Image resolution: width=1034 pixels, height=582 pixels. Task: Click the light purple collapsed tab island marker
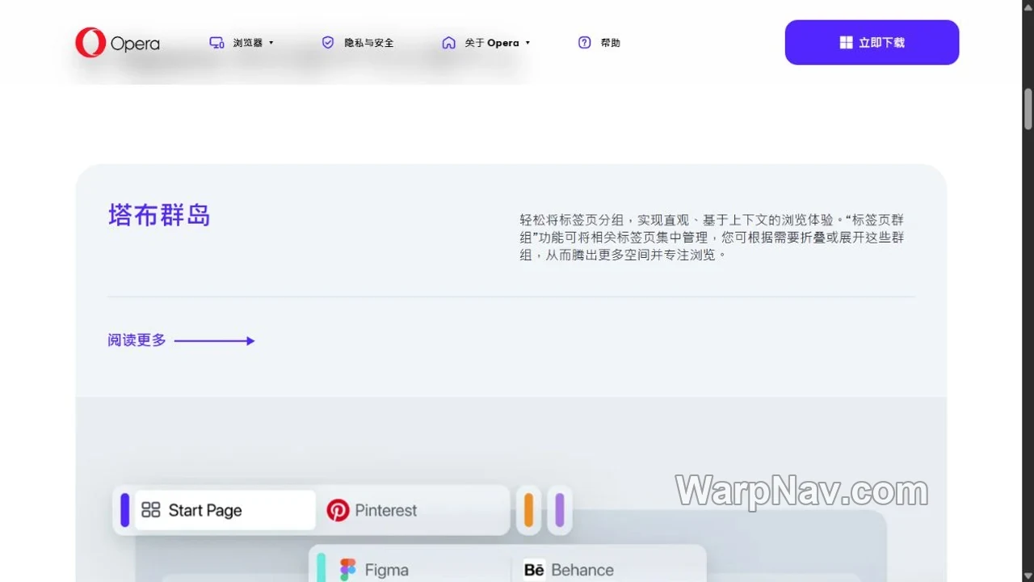pyautogui.click(x=560, y=510)
